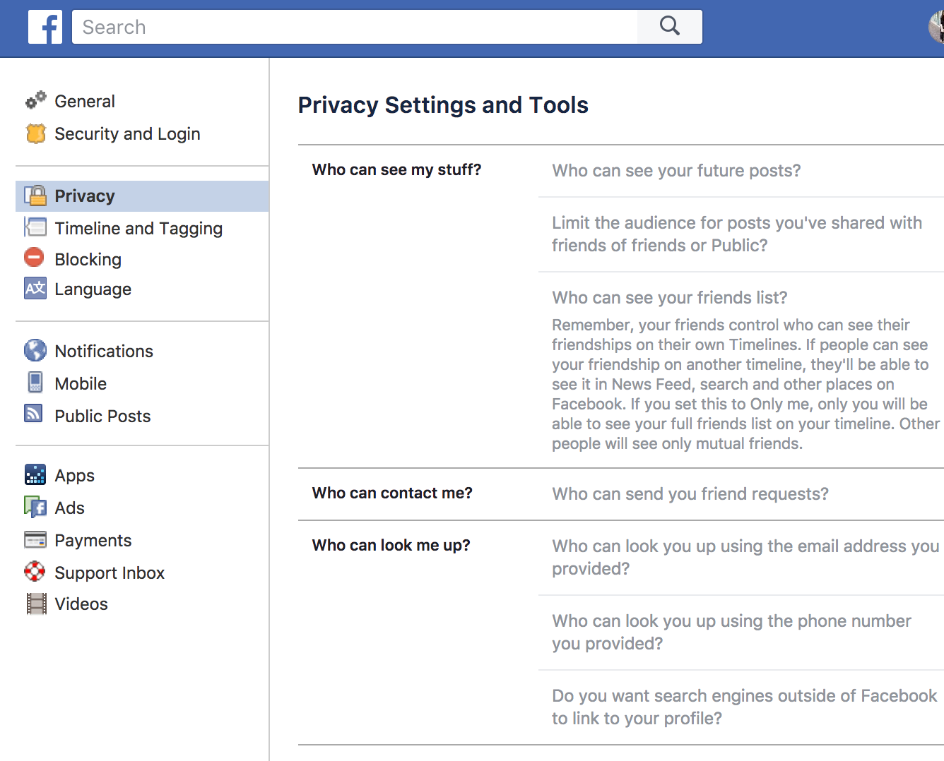Click the Facebook logo icon
Viewport: 944px width, 761px height.
pos(45,27)
